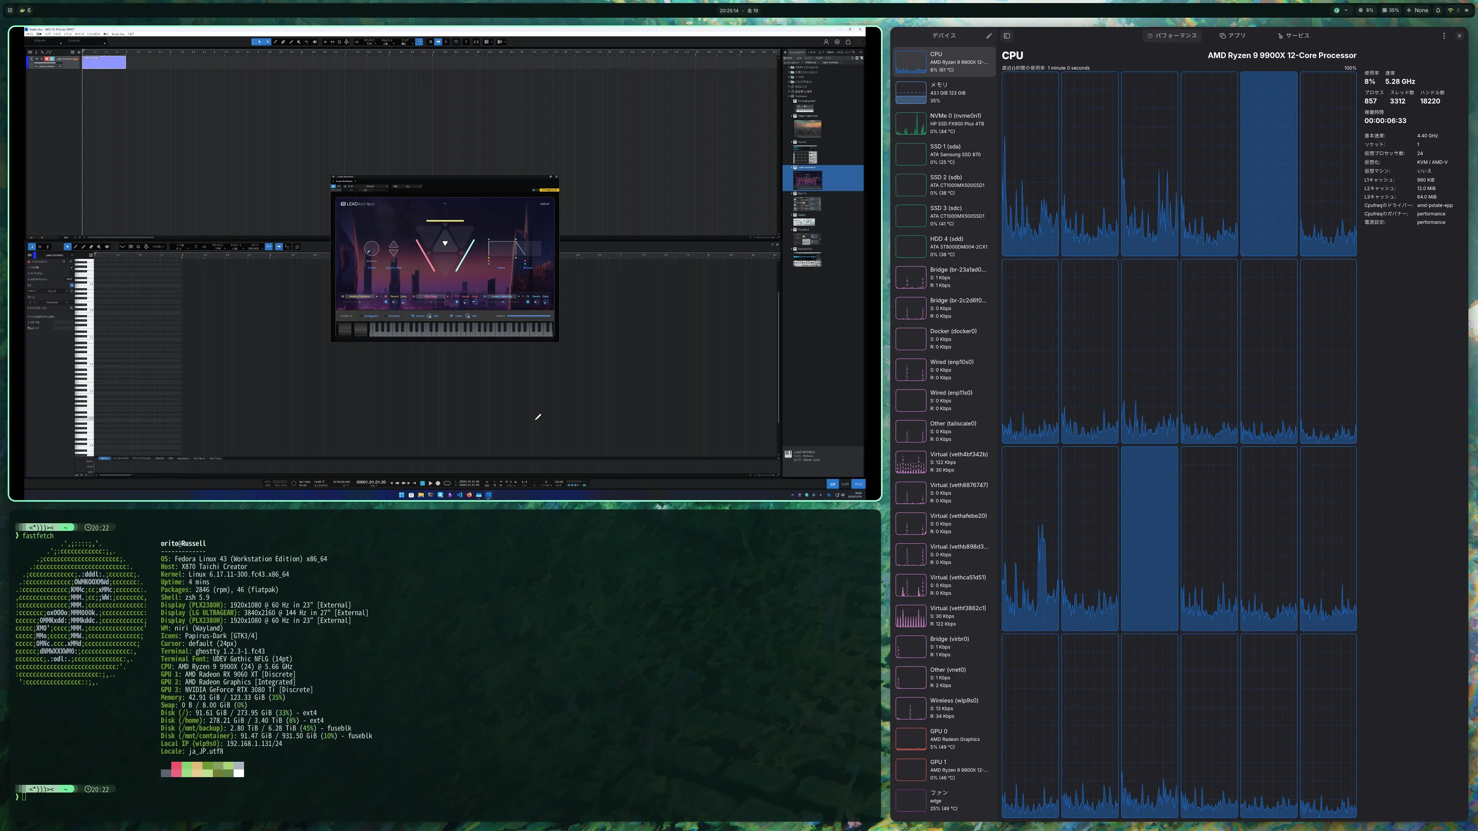Click the ミックス button at bottom right
Image resolution: width=1478 pixels, height=831 pixels.
tap(845, 484)
